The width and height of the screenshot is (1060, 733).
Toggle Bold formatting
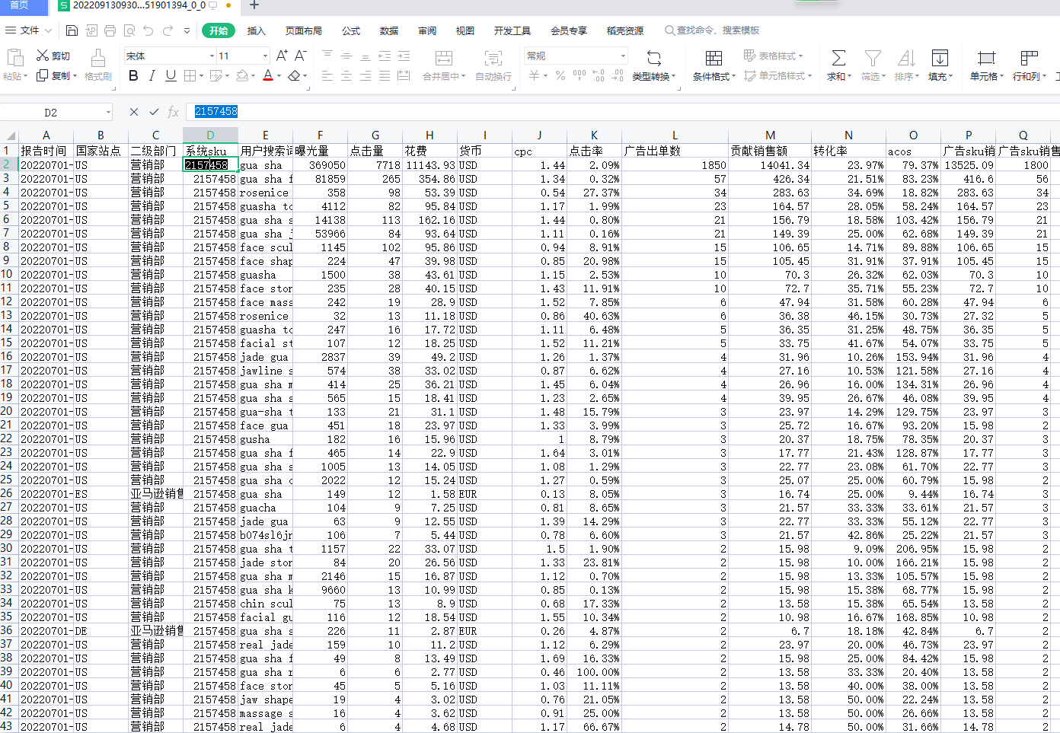(x=133, y=75)
